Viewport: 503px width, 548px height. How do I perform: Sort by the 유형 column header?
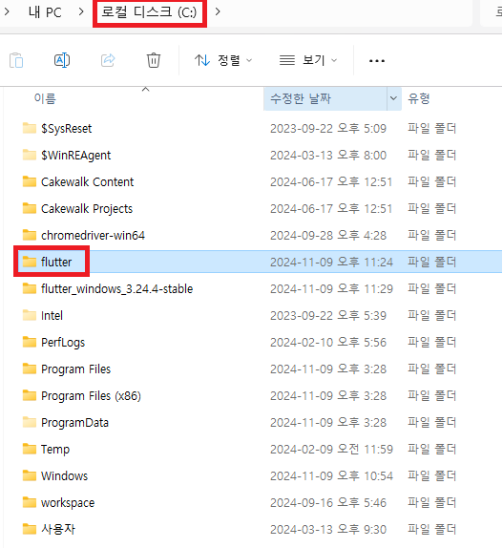coord(419,99)
